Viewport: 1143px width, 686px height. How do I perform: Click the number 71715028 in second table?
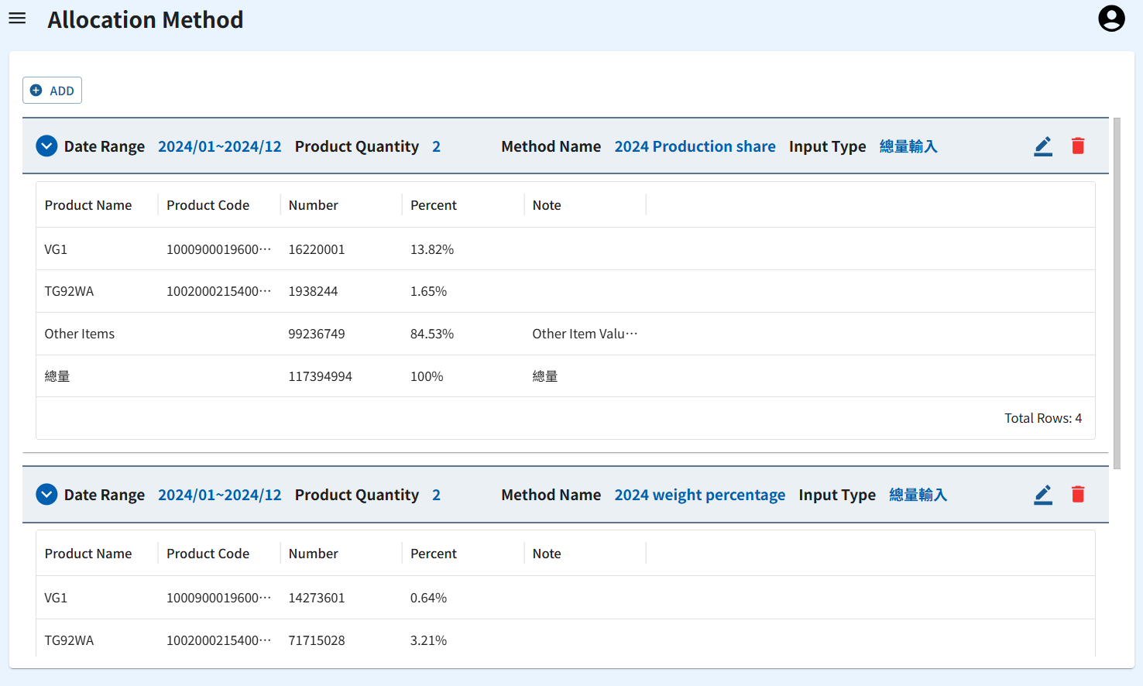tap(317, 640)
